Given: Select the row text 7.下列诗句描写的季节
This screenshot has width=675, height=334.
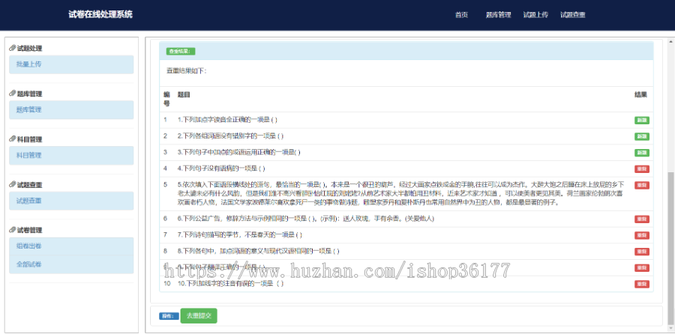Looking at the screenshot, I should coord(240,234).
